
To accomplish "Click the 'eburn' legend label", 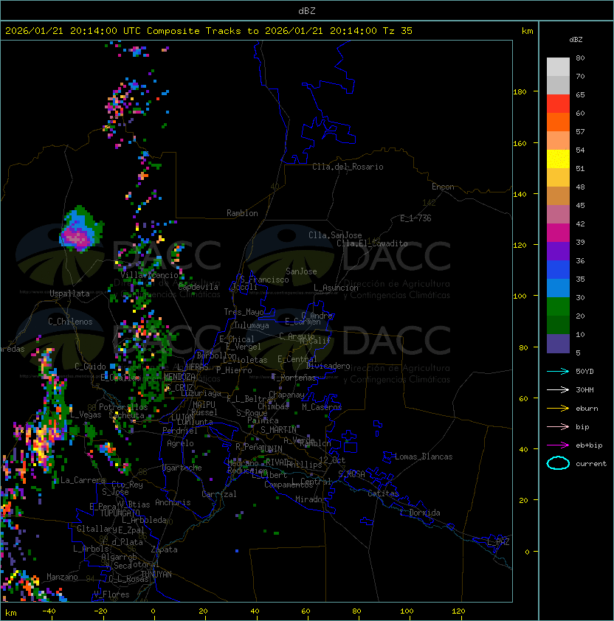I will point(587,409).
